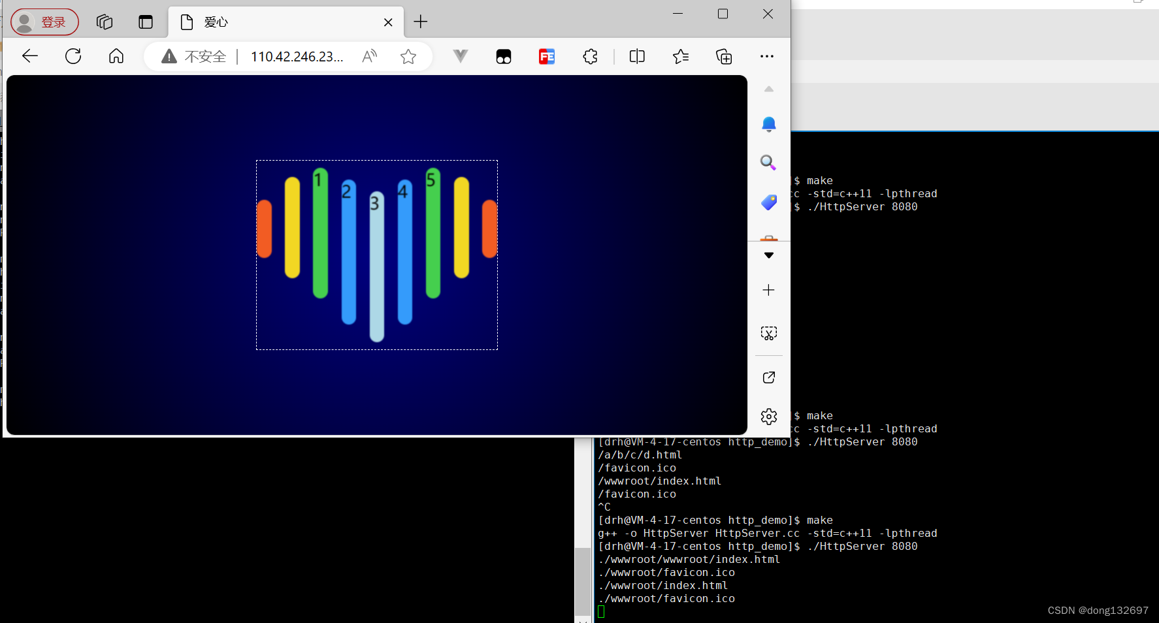Add a sidebar app with plus
The image size is (1159, 623).
click(x=769, y=290)
